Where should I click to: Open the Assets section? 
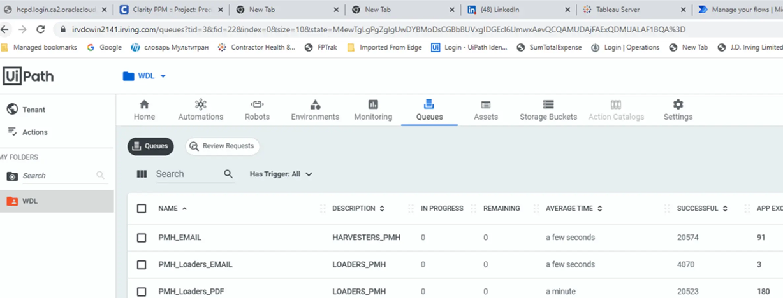(485, 110)
